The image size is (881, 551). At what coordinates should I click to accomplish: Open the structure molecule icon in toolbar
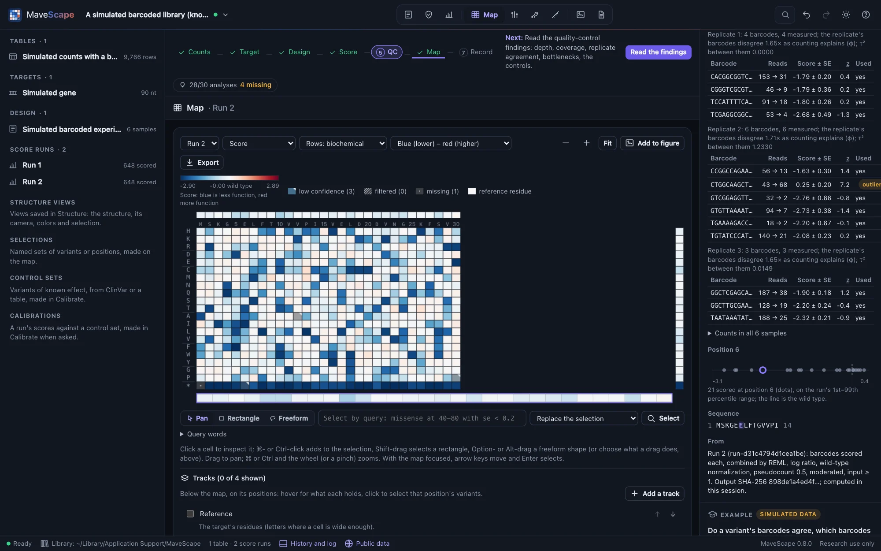(x=535, y=15)
